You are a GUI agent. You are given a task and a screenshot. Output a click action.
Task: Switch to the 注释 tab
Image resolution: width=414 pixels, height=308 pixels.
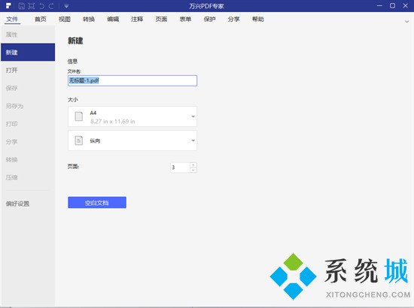pos(137,20)
